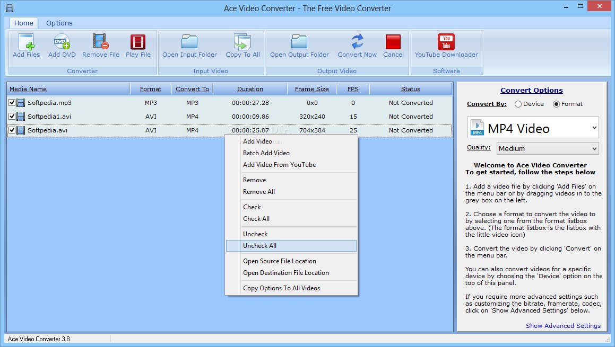Click the Convert By label

point(487,104)
